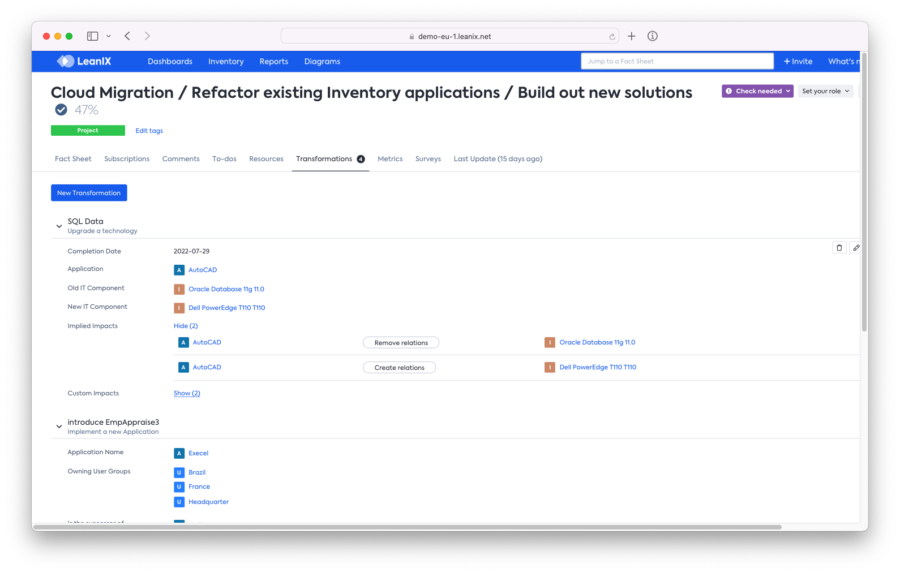The width and height of the screenshot is (900, 573).
Task: Click the New Transformation button
Action: tap(89, 193)
